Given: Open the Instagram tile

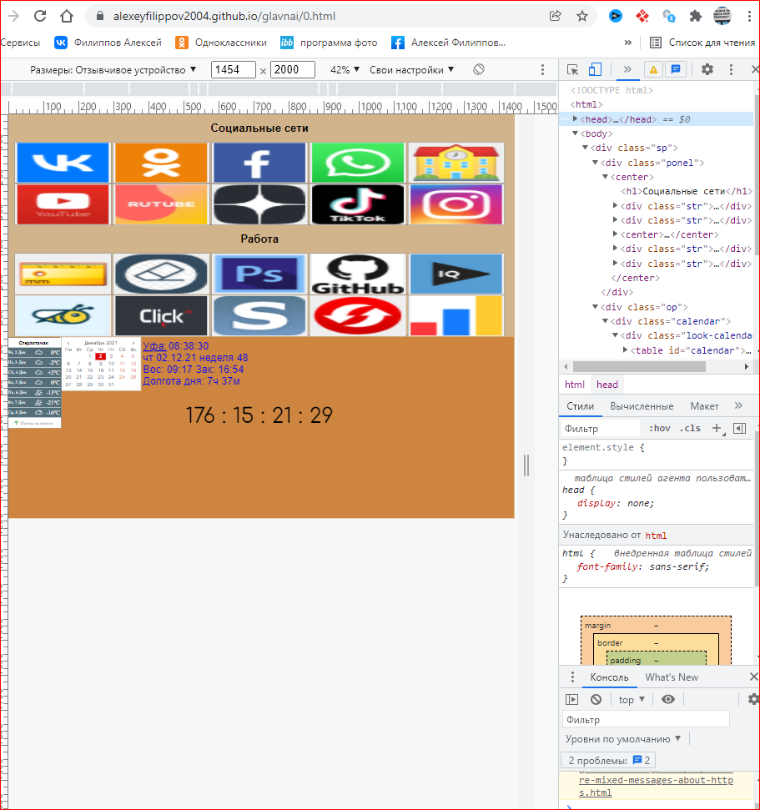Looking at the screenshot, I should point(455,204).
